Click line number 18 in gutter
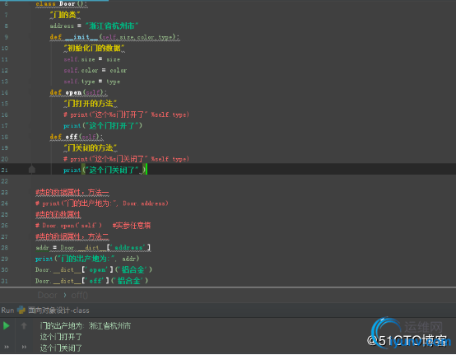Screen dimensions: 456x355 pos(5,137)
